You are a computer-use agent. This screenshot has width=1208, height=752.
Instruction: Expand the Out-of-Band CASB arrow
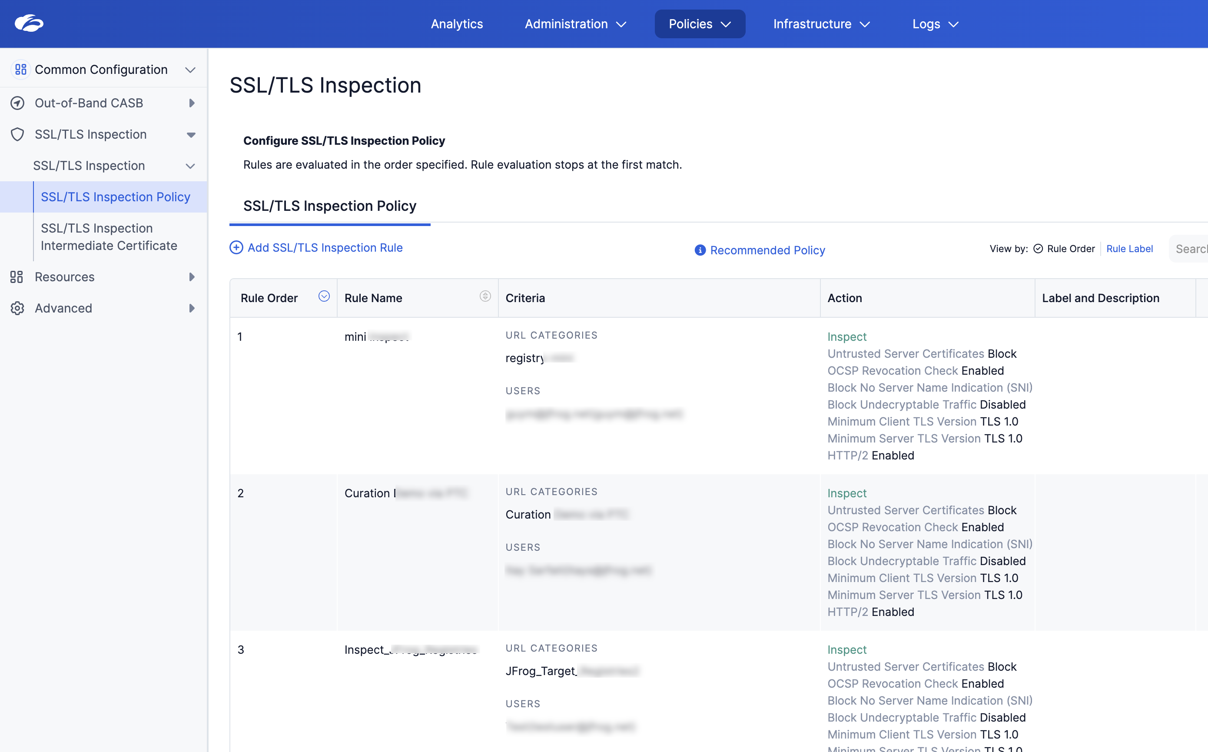pos(192,103)
